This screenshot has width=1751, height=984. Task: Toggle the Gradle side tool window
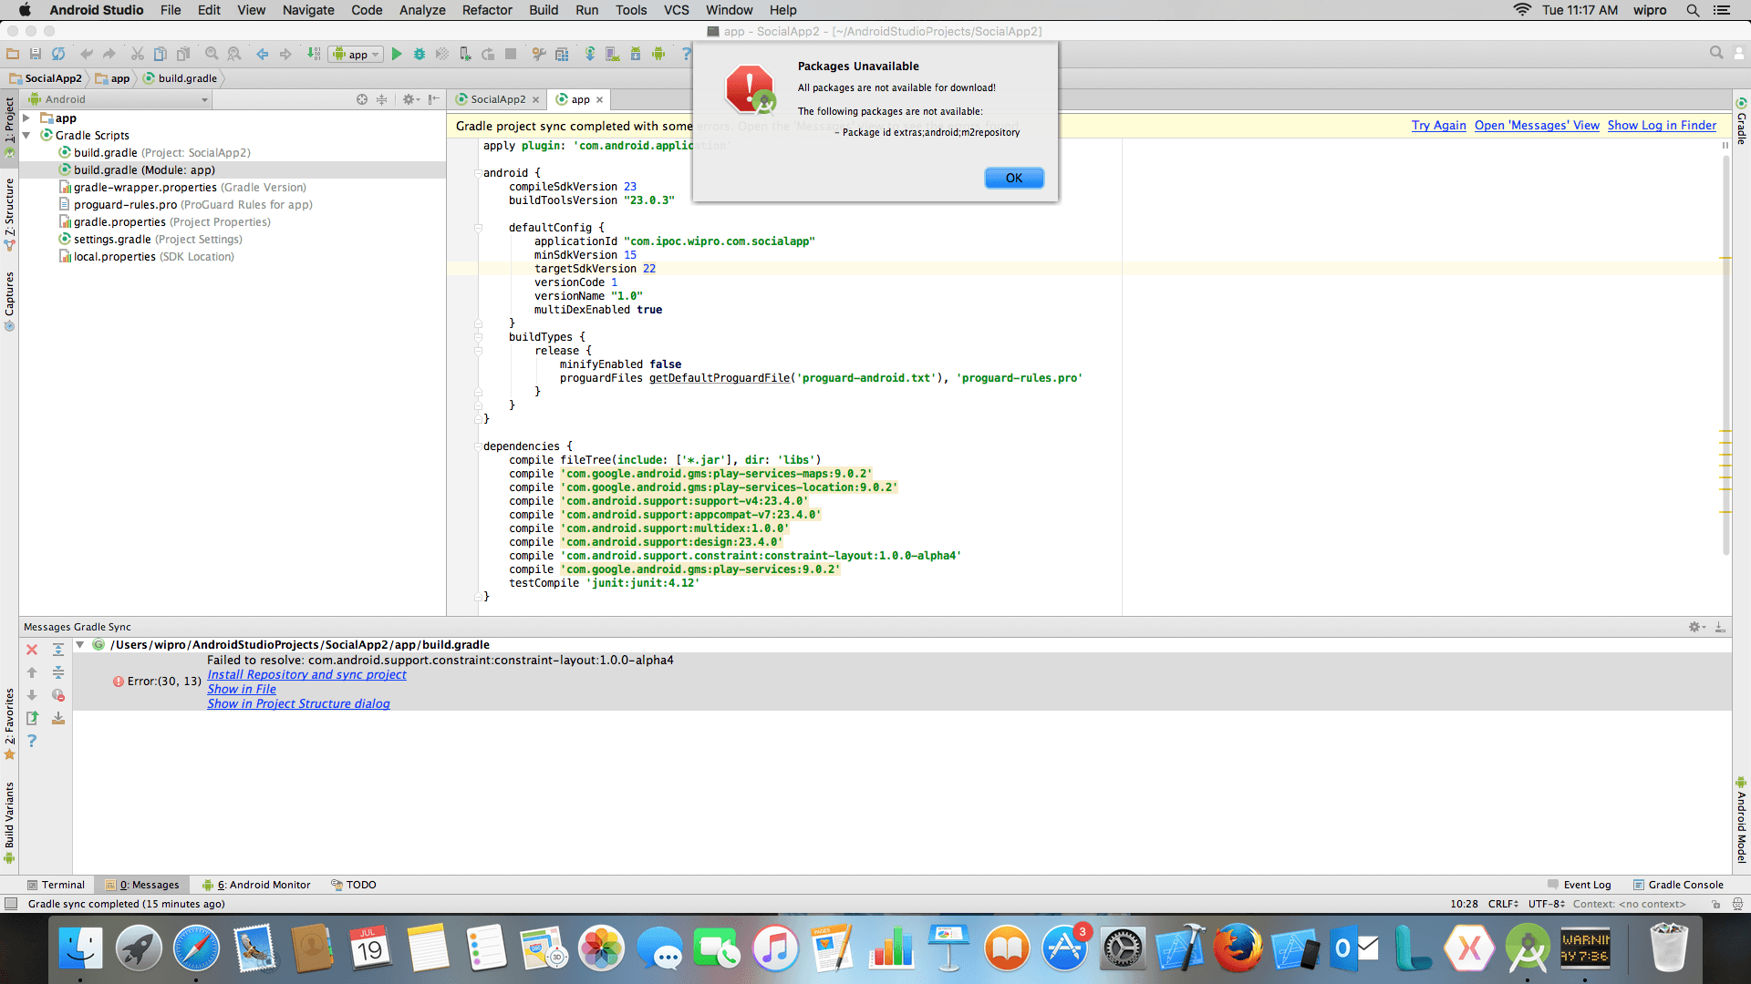(1741, 121)
